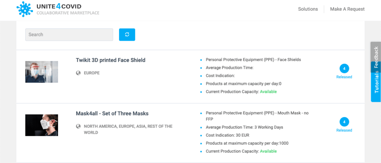
Task: Click the Released label under Twikit badge
Action: [344, 77]
